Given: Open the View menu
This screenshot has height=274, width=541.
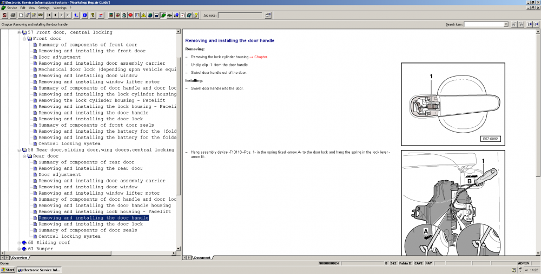Looking at the screenshot, I should (x=32, y=8).
